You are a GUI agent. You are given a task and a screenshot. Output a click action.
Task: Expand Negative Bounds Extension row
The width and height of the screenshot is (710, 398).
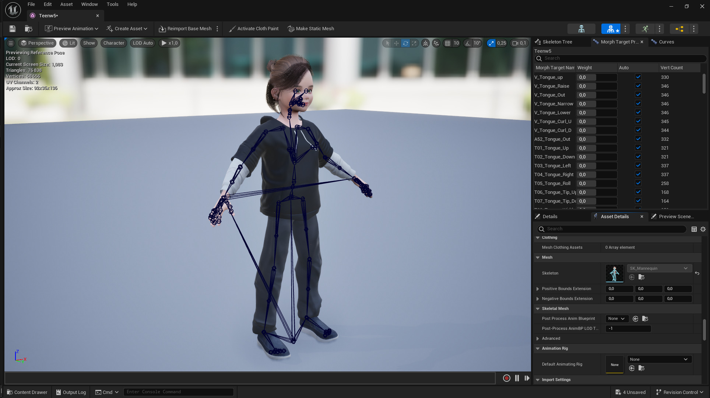538,299
